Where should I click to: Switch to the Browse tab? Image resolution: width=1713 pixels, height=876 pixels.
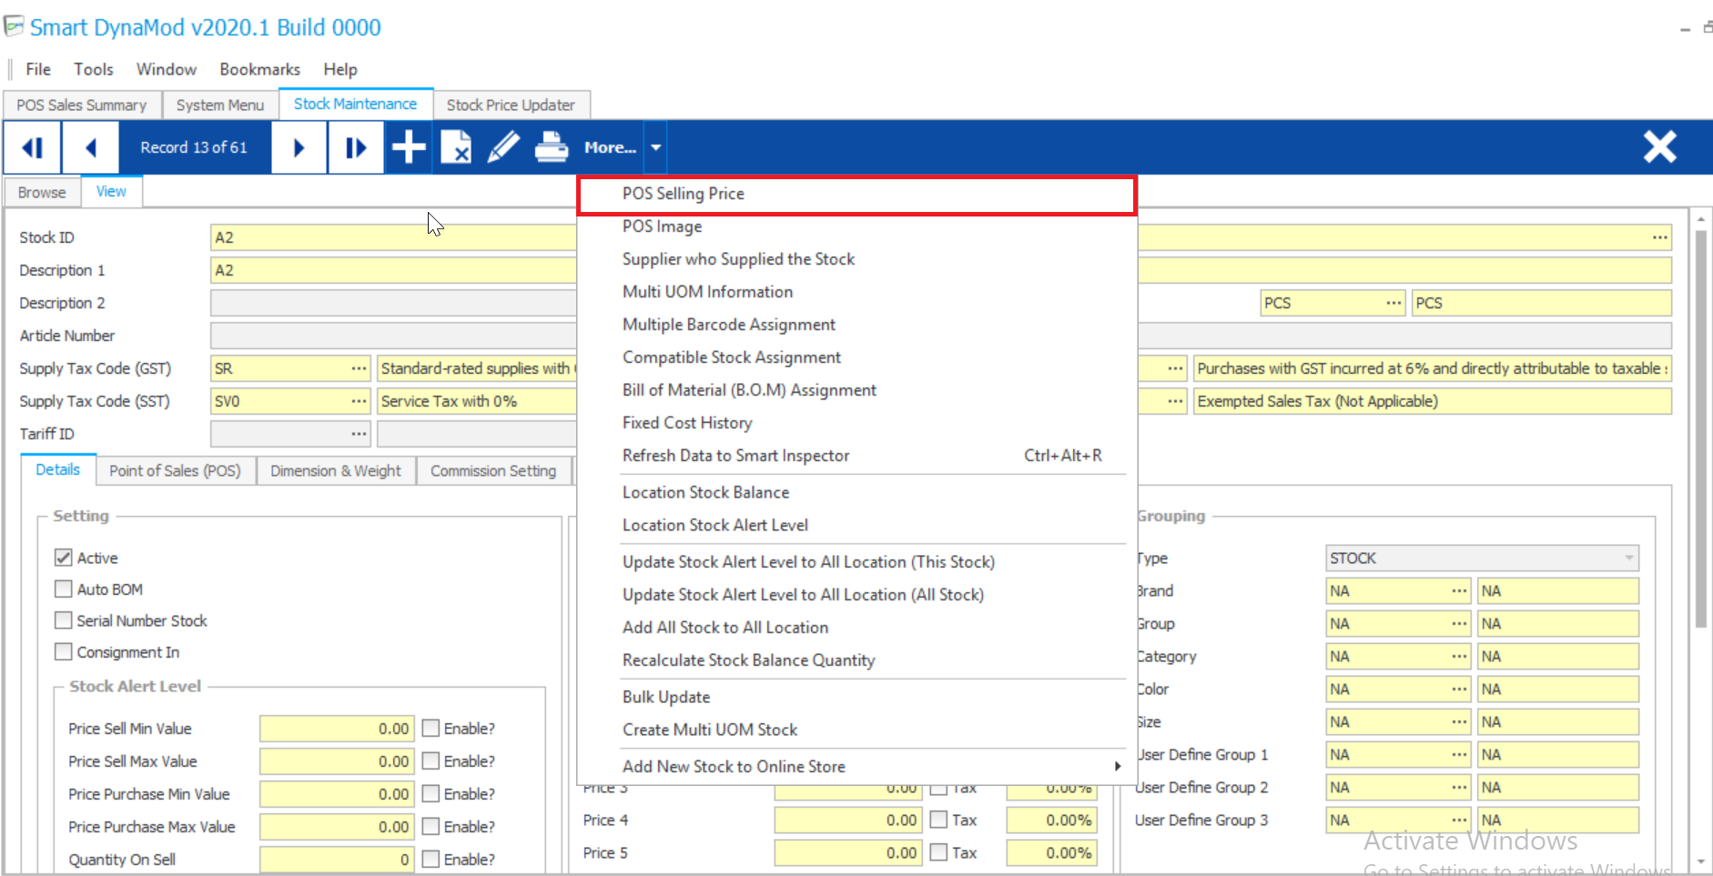(x=42, y=193)
